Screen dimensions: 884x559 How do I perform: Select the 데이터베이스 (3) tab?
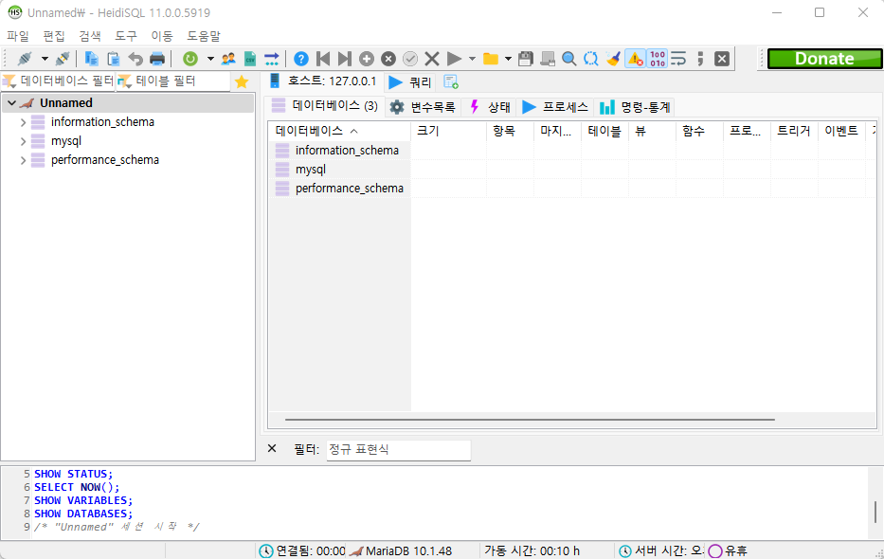325,106
